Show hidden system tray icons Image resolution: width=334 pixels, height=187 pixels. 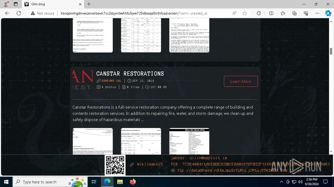(x=281, y=182)
